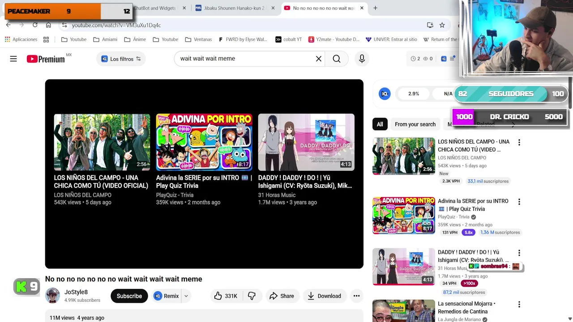Open sidebar thumbnail of Adivina la SERIE
The image size is (573, 322).
pos(403,216)
